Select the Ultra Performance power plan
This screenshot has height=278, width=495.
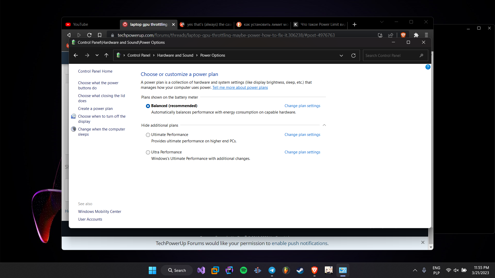(x=148, y=152)
